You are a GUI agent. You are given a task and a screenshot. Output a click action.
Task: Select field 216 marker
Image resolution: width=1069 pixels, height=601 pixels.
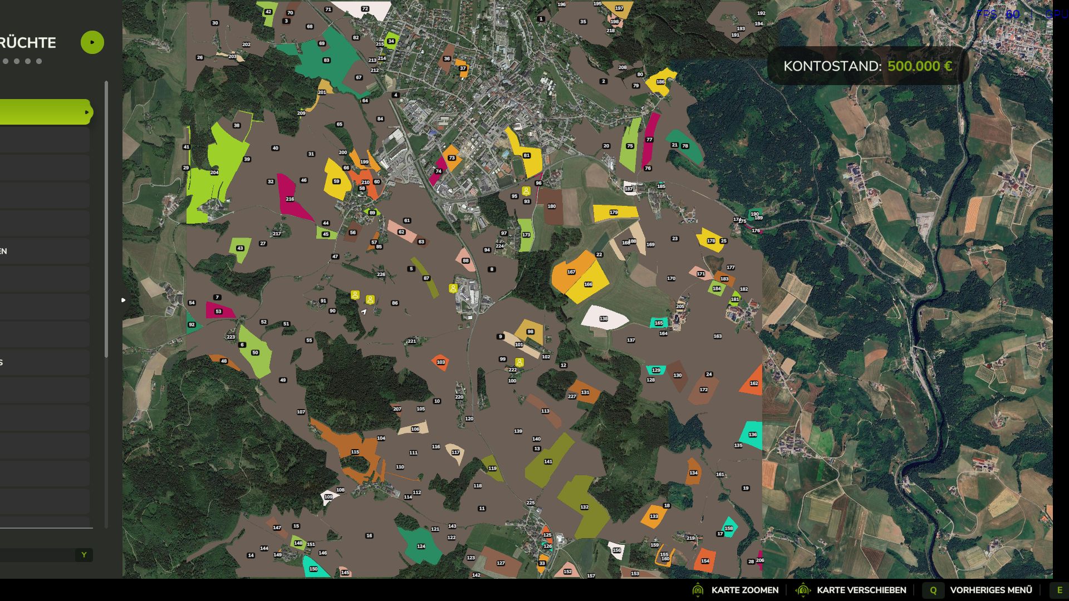point(290,199)
